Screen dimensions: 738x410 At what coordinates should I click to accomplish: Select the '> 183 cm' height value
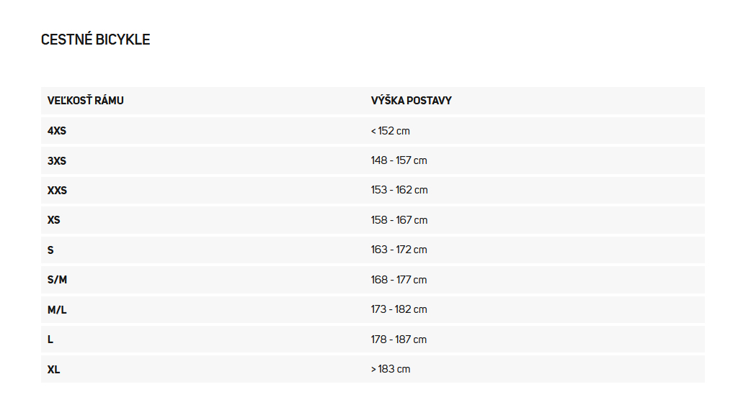(x=390, y=369)
